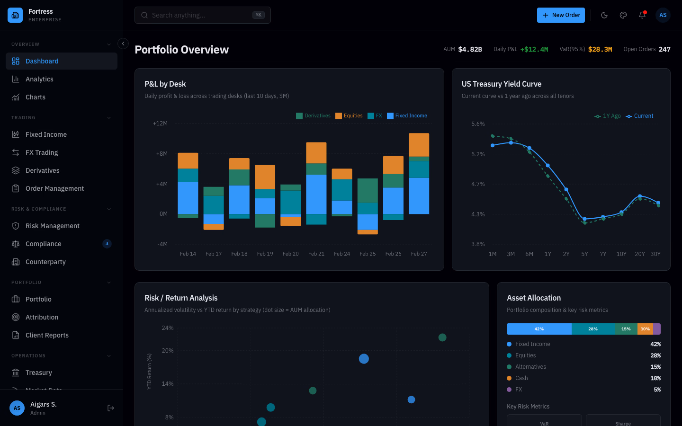Collapse the Trading section chevron
Image resolution: width=682 pixels, height=426 pixels.
point(109,118)
